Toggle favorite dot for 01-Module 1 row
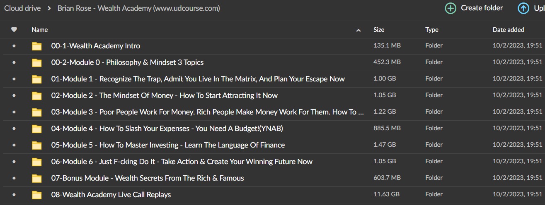Image resolution: width=545 pixels, height=205 pixels. 14,79
